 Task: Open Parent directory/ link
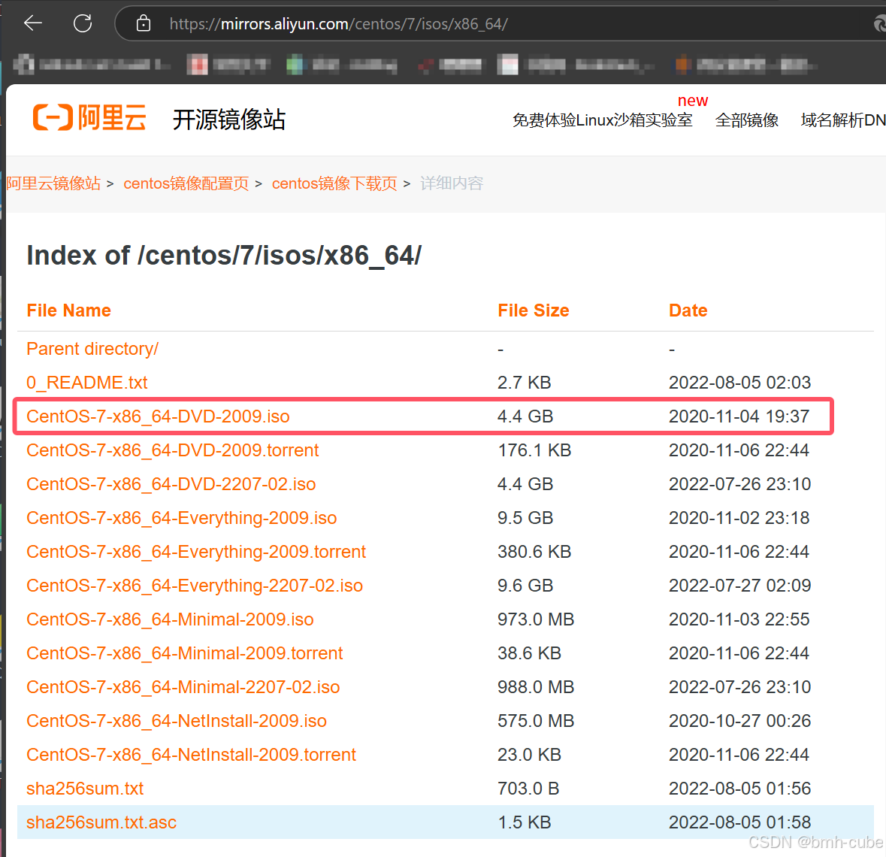(x=92, y=349)
